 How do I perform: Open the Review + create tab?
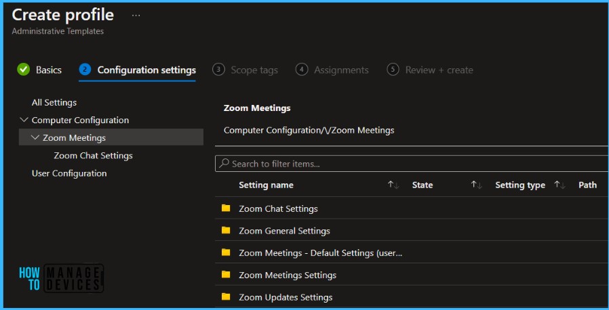[x=439, y=70]
